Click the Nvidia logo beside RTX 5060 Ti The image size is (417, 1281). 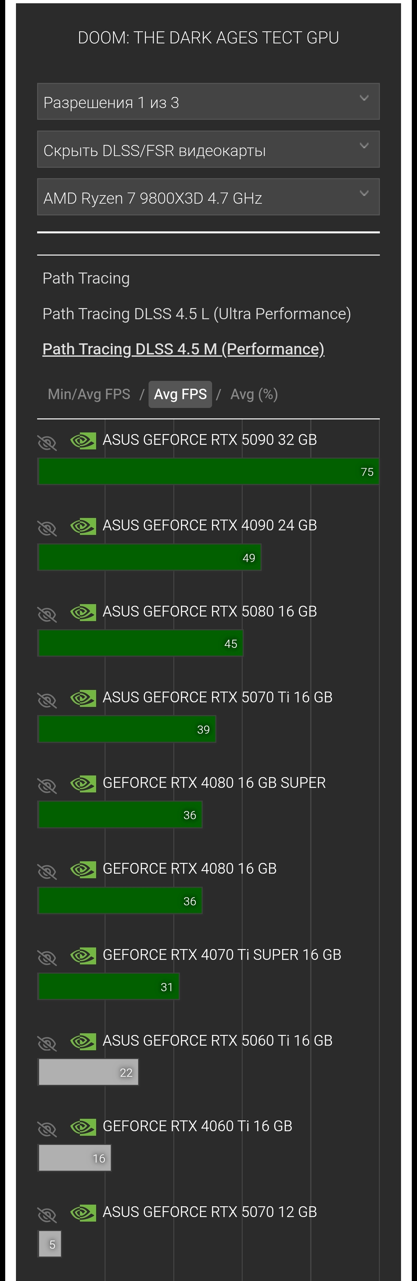(x=83, y=1041)
